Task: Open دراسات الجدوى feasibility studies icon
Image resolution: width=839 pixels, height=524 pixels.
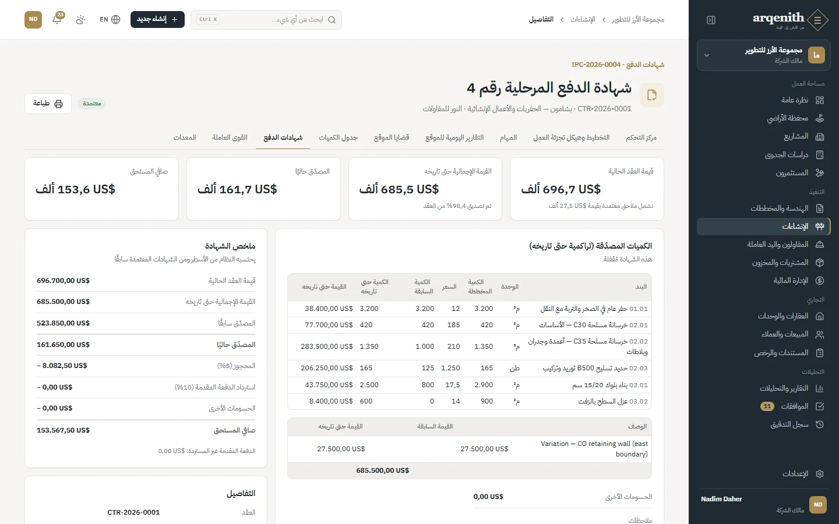Action: [x=820, y=155]
